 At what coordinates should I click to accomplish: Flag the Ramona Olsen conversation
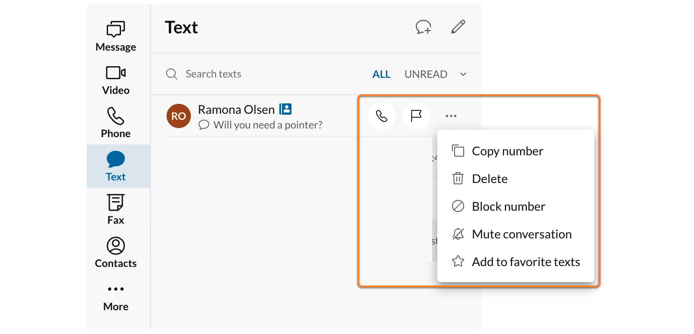pyautogui.click(x=416, y=116)
